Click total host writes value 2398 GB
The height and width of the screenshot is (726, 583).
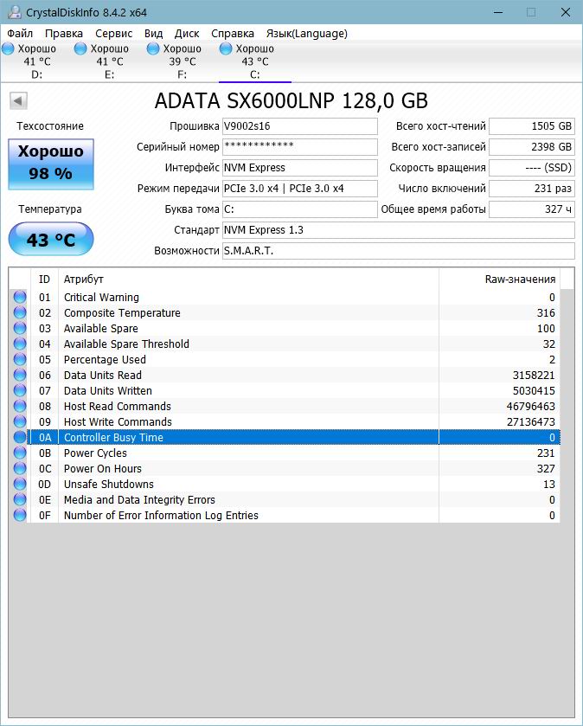pyautogui.click(x=532, y=147)
